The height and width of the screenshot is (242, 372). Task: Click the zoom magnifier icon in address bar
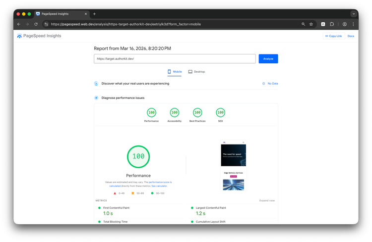(303, 24)
